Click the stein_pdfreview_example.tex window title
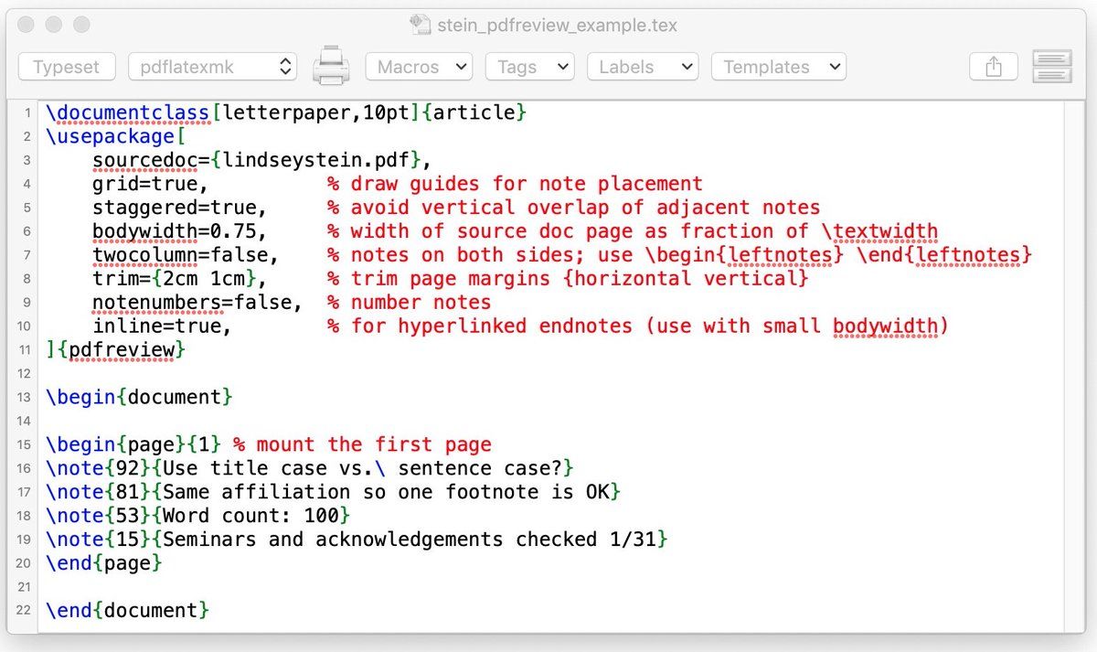The height and width of the screenshot is (652, 1097). pyautogui.click(x=557, y=25)
